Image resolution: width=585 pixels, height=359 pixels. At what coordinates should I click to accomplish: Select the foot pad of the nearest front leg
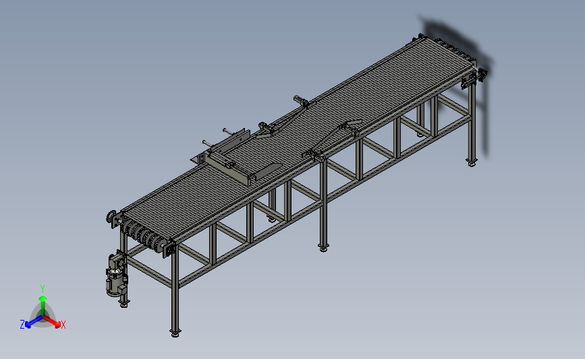(175, 333)
